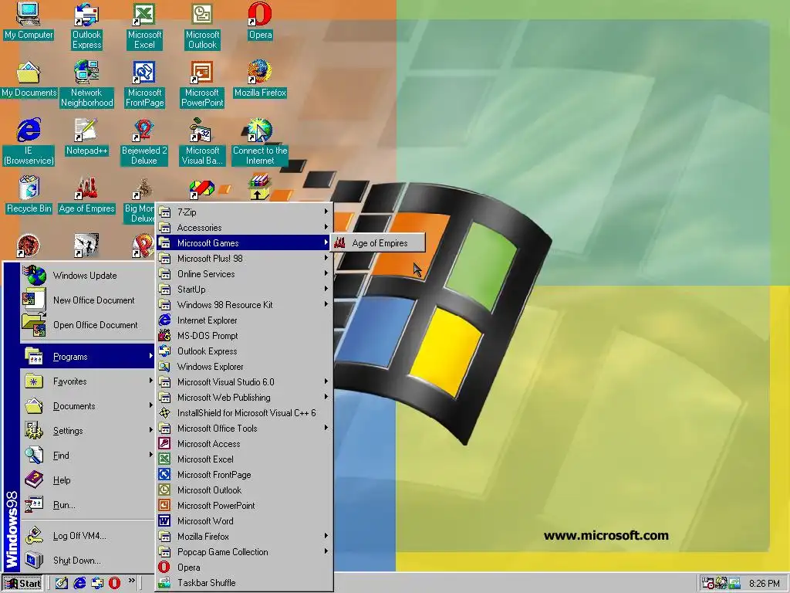The image size is (790, 593).
Task: Expand the Documents submenu
Action: [x=88, y=406]
